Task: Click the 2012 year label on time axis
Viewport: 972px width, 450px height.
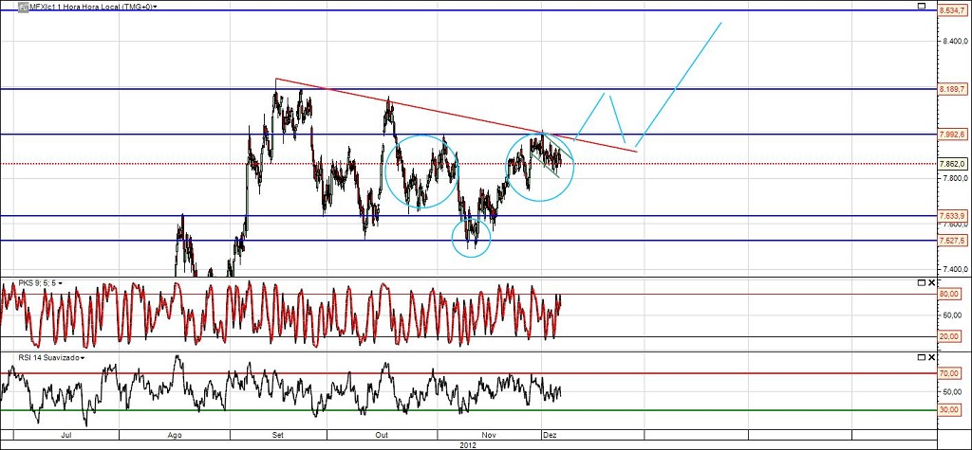Action: pos(469,444)
